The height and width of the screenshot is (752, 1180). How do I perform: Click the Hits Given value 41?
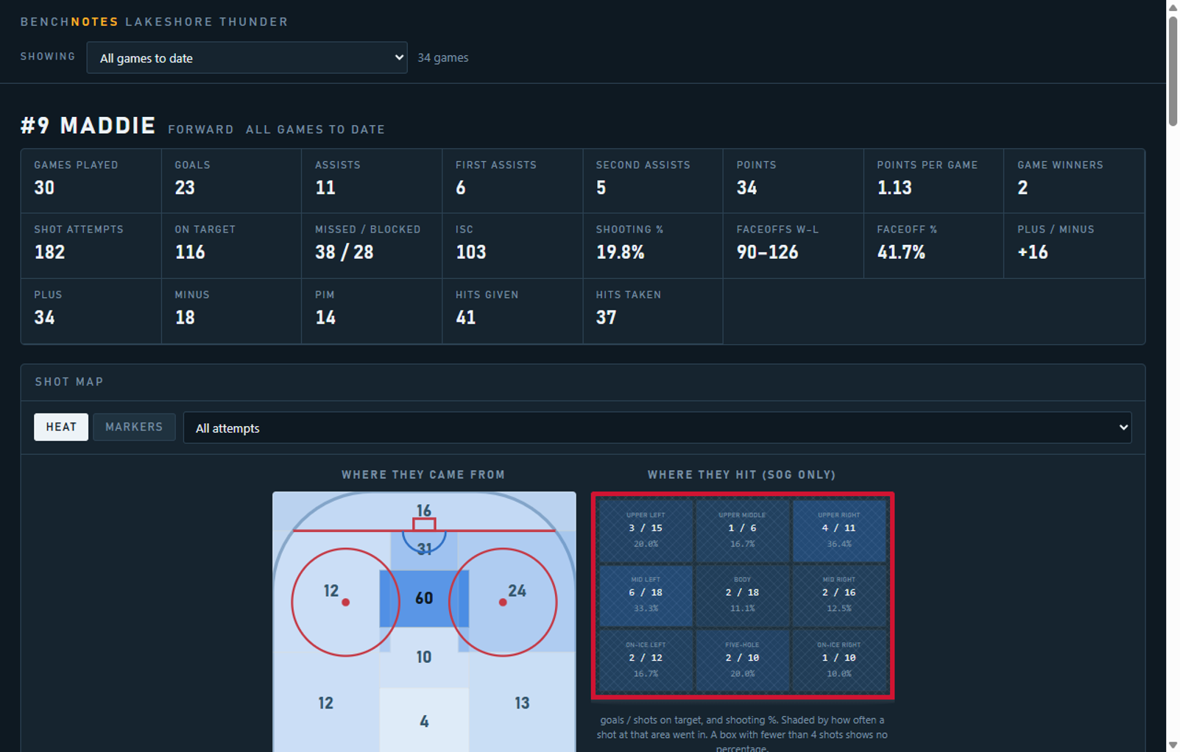point(466,317)
